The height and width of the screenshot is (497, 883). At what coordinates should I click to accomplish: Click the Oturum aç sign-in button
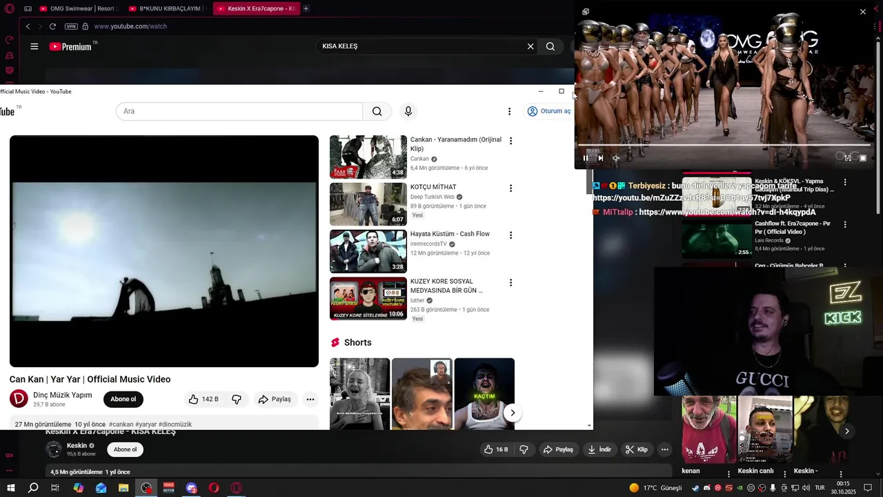[x=549, y=111]
